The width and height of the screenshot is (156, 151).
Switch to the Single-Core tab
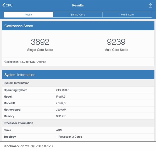[78, 15]
